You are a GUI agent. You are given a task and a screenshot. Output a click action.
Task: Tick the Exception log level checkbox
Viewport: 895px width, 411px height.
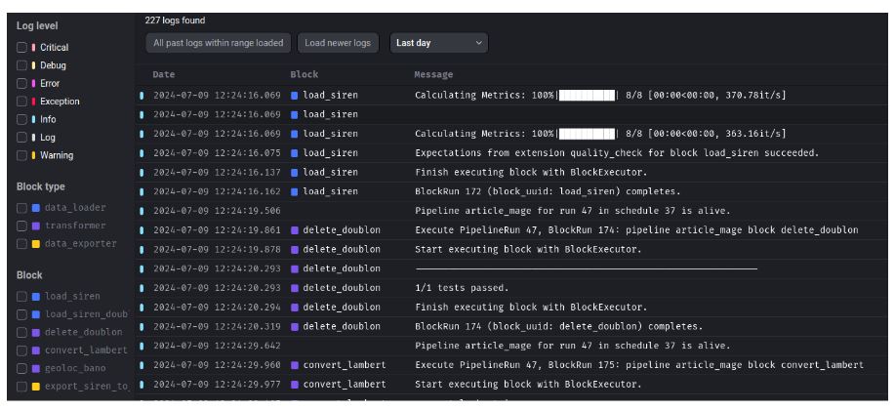pyautogui.click(x=22, y=102)
